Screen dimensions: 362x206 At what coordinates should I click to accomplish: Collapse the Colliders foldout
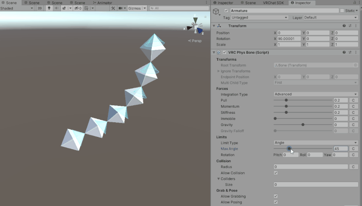coord(219,179)
